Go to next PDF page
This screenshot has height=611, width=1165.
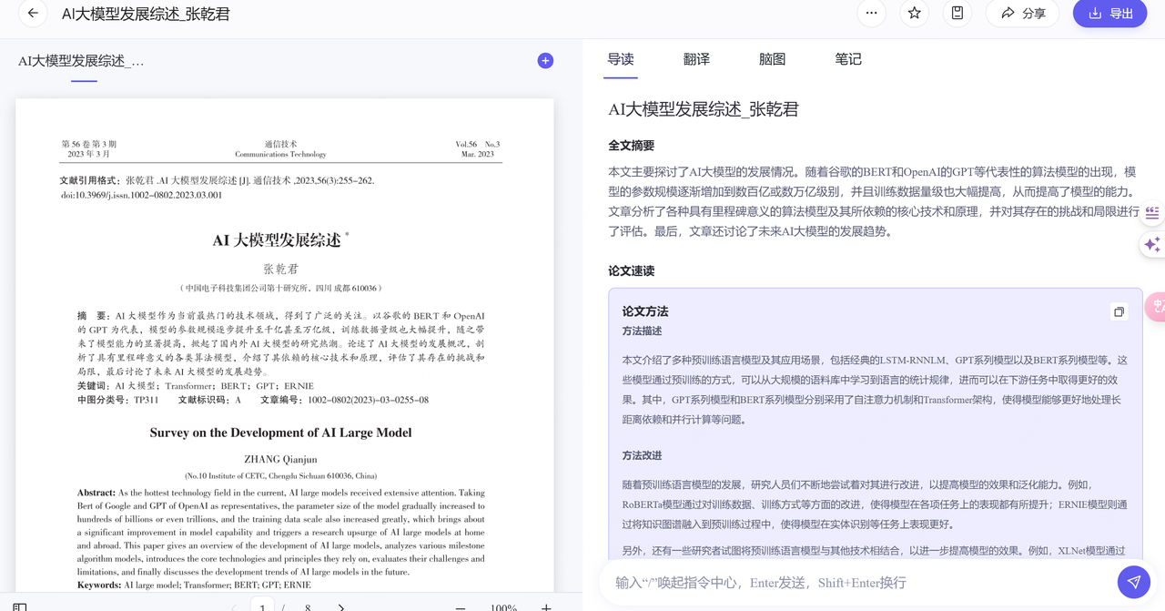point(341,607)
